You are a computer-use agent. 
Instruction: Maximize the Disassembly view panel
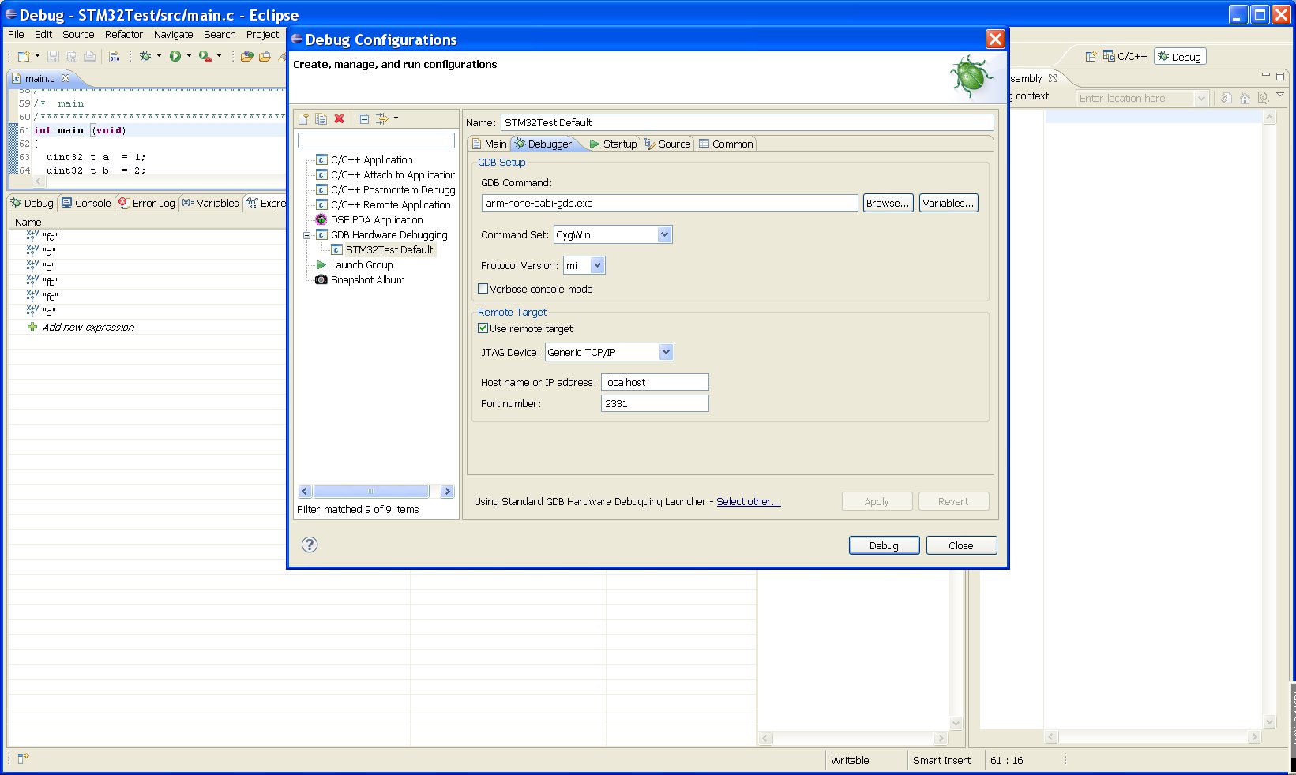1280,77
